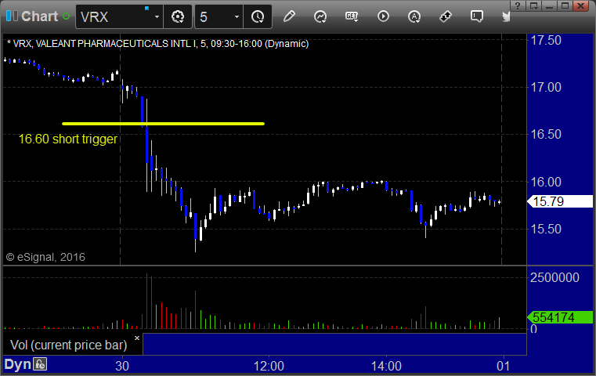
Task: Open the time template clock menu
Action: coord(258,16)
